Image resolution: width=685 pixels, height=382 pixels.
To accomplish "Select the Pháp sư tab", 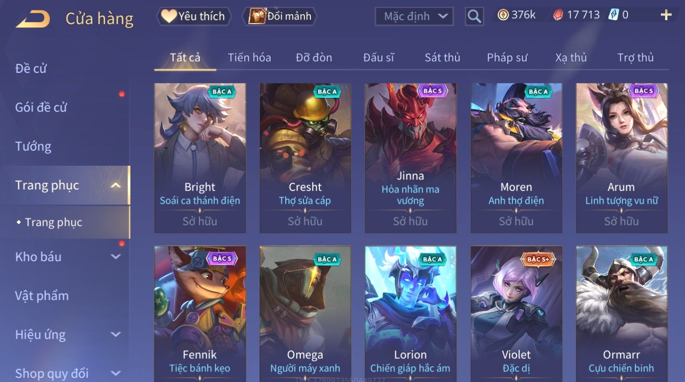I will (507, 58).
